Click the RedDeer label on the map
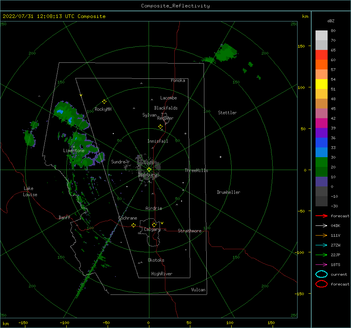 (x=165, y=118)
